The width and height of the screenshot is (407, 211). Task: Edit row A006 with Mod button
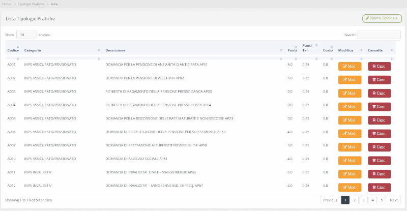(x=350, y=133)
